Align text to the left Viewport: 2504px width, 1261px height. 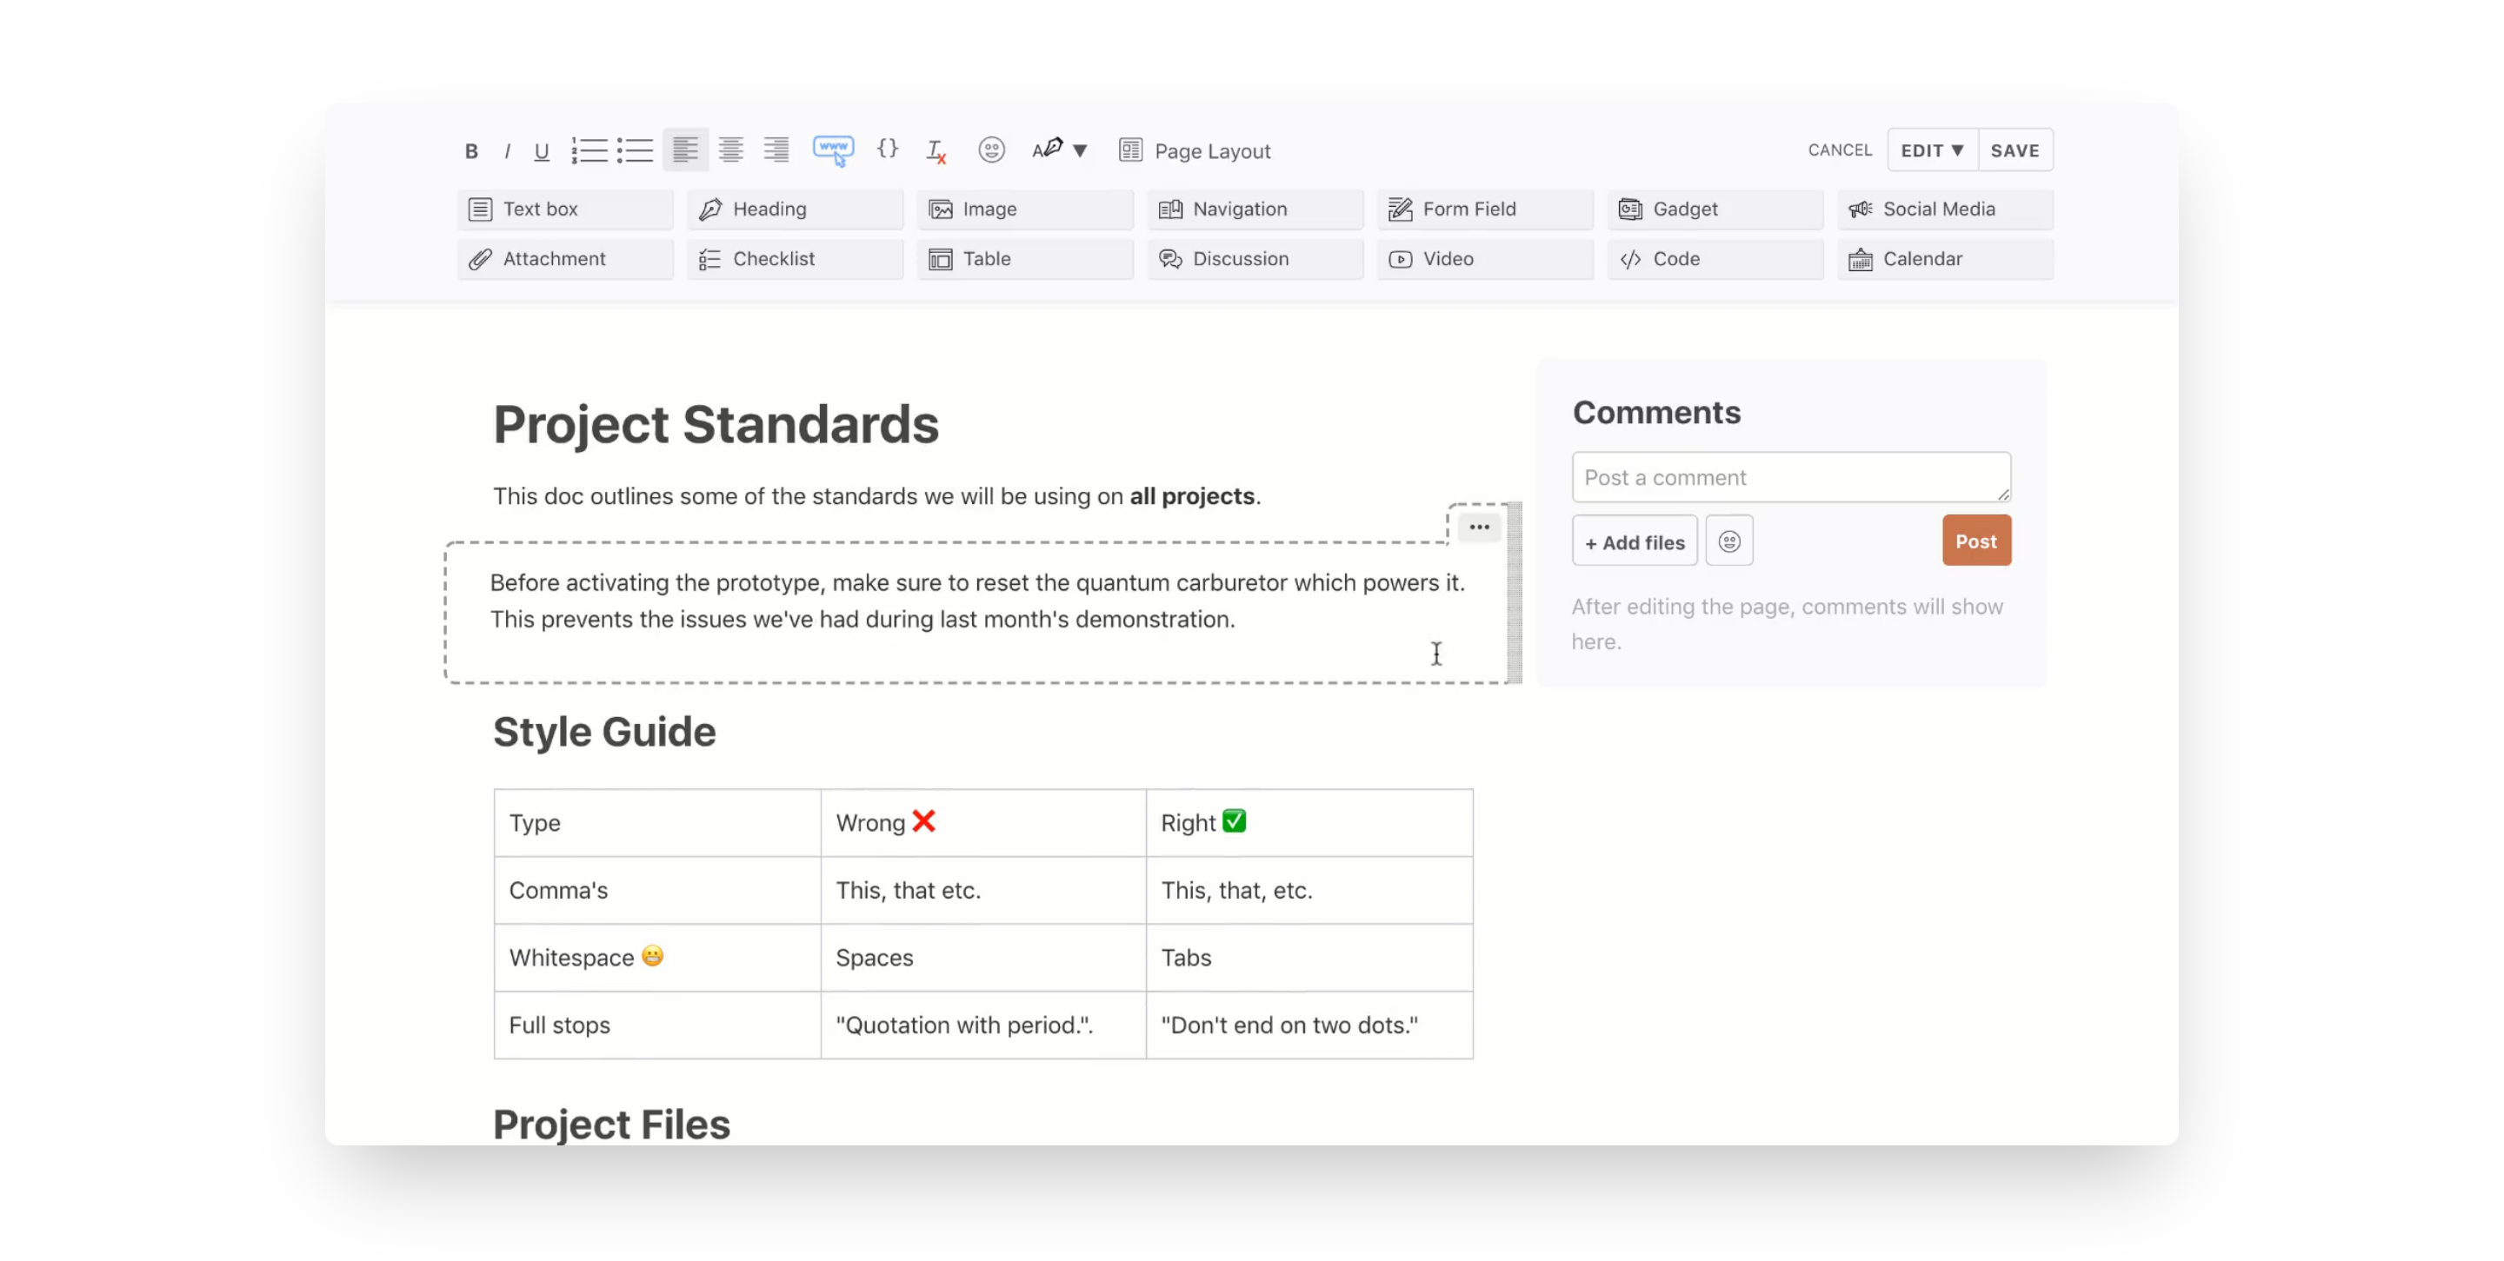pyautogui.click(x=685, y=149)
